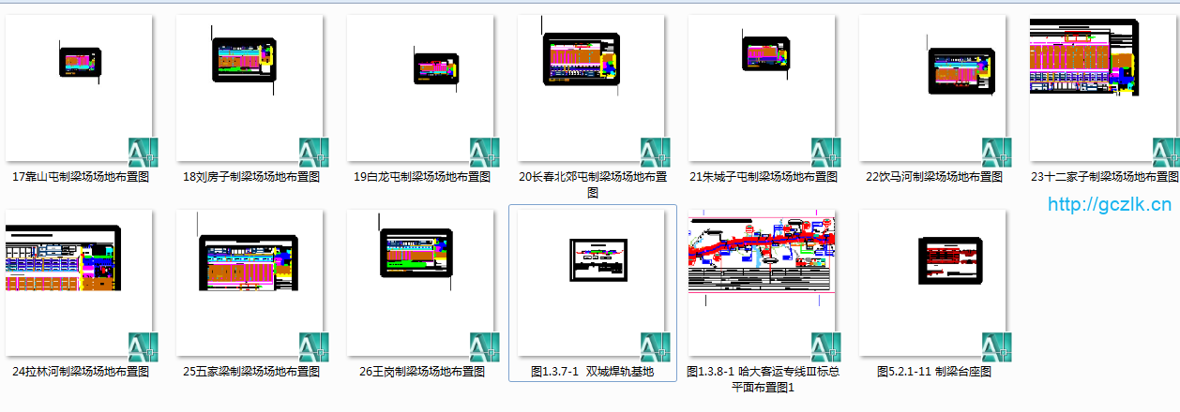Click the AutoCAD badge on 24拉林河 file

[143, 346]
